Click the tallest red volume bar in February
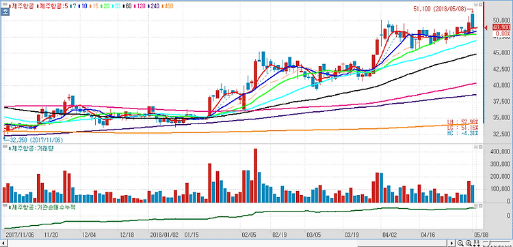The width and height of the screenshot is (513, 247). click(256, 175)
